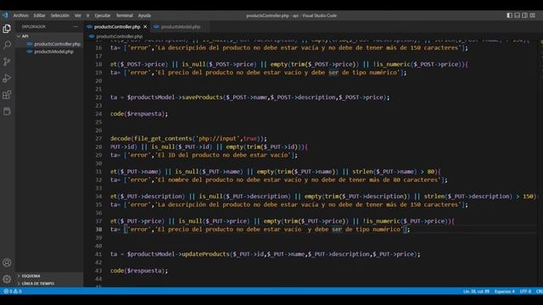Change encoding via UTF-8 status item

click(x=525, y=291)
